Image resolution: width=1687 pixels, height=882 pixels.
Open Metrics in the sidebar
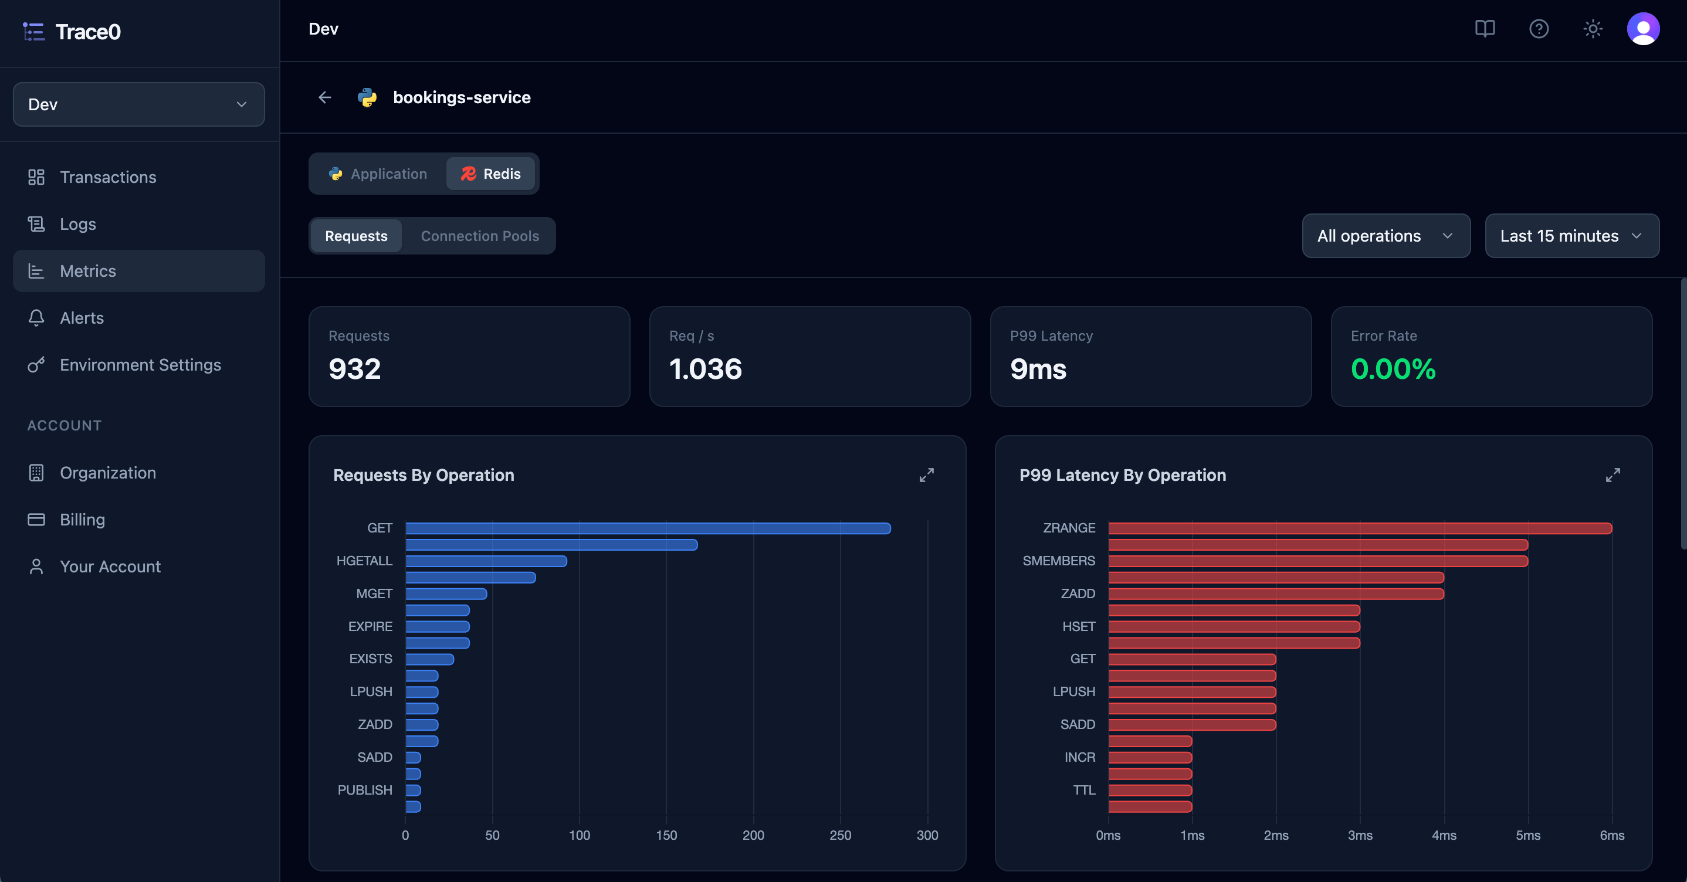(x=139, y=271)
